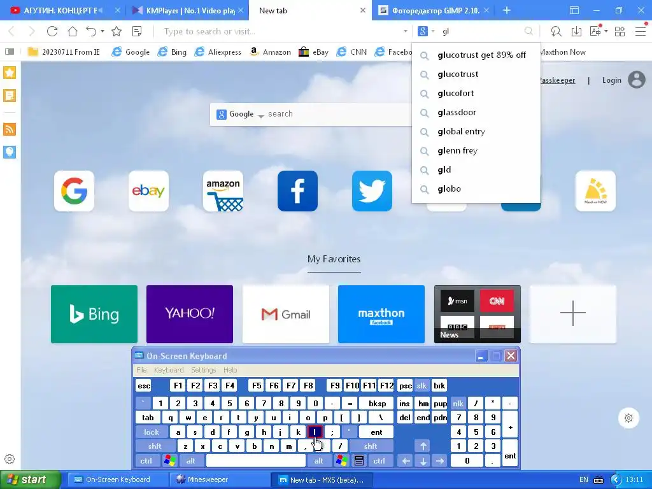This screenshot has height=489, width=652.
Task: Open the YAHOO! favorites tile
Action: 190,314
